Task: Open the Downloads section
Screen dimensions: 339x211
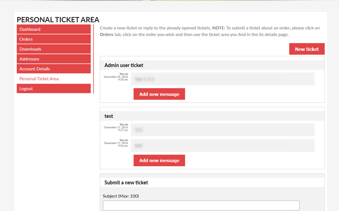Action: 53,49
